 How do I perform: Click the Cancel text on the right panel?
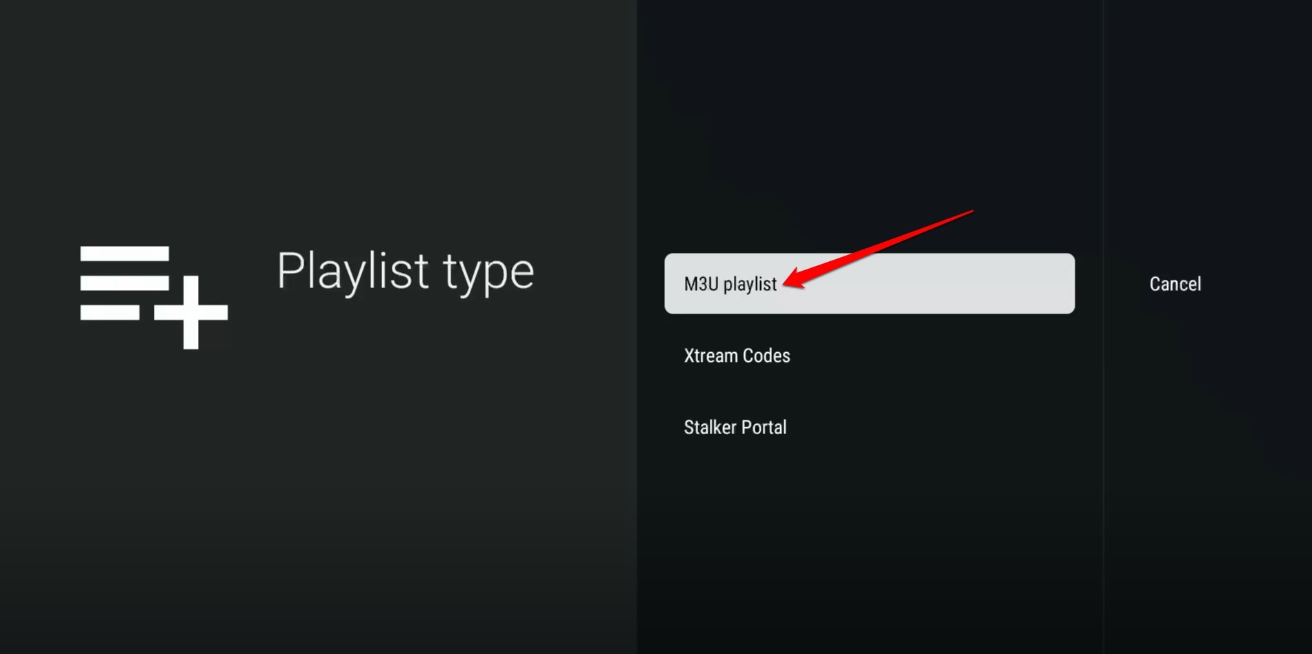pos(1175,284)
